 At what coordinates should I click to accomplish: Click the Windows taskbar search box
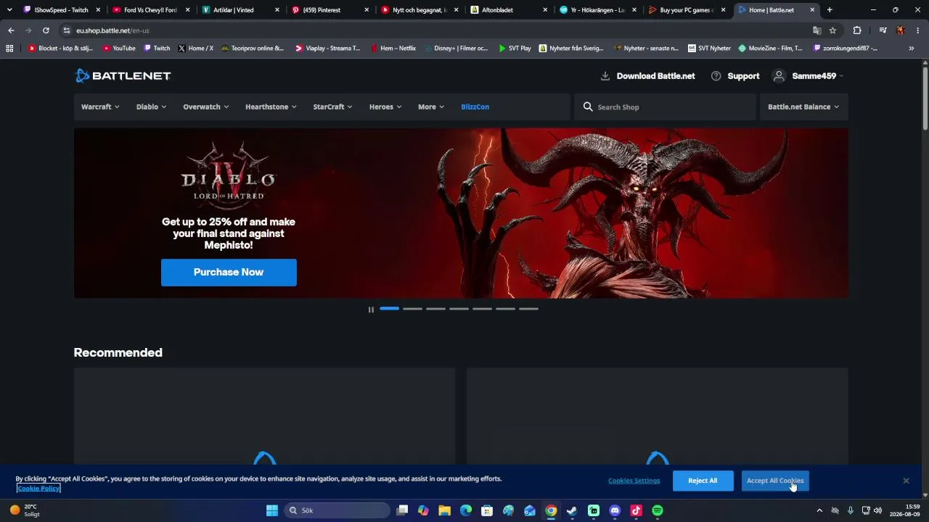click(x=337, y=510)
